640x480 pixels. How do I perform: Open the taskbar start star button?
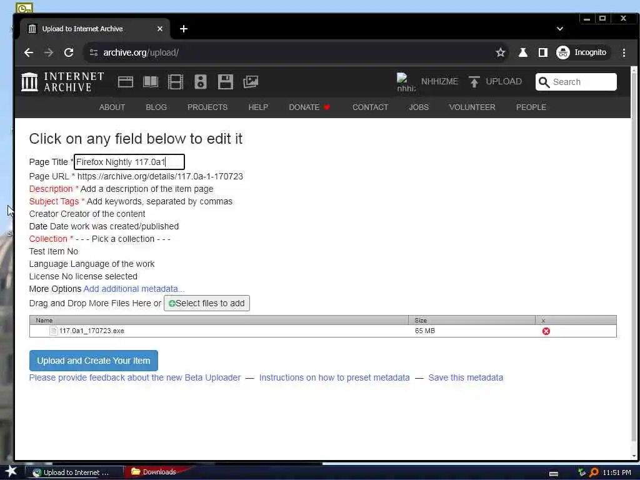(11, 471)
